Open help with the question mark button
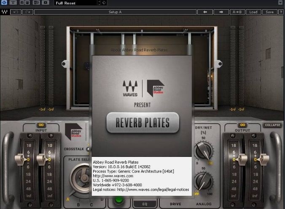 click(x=281, y=12)
